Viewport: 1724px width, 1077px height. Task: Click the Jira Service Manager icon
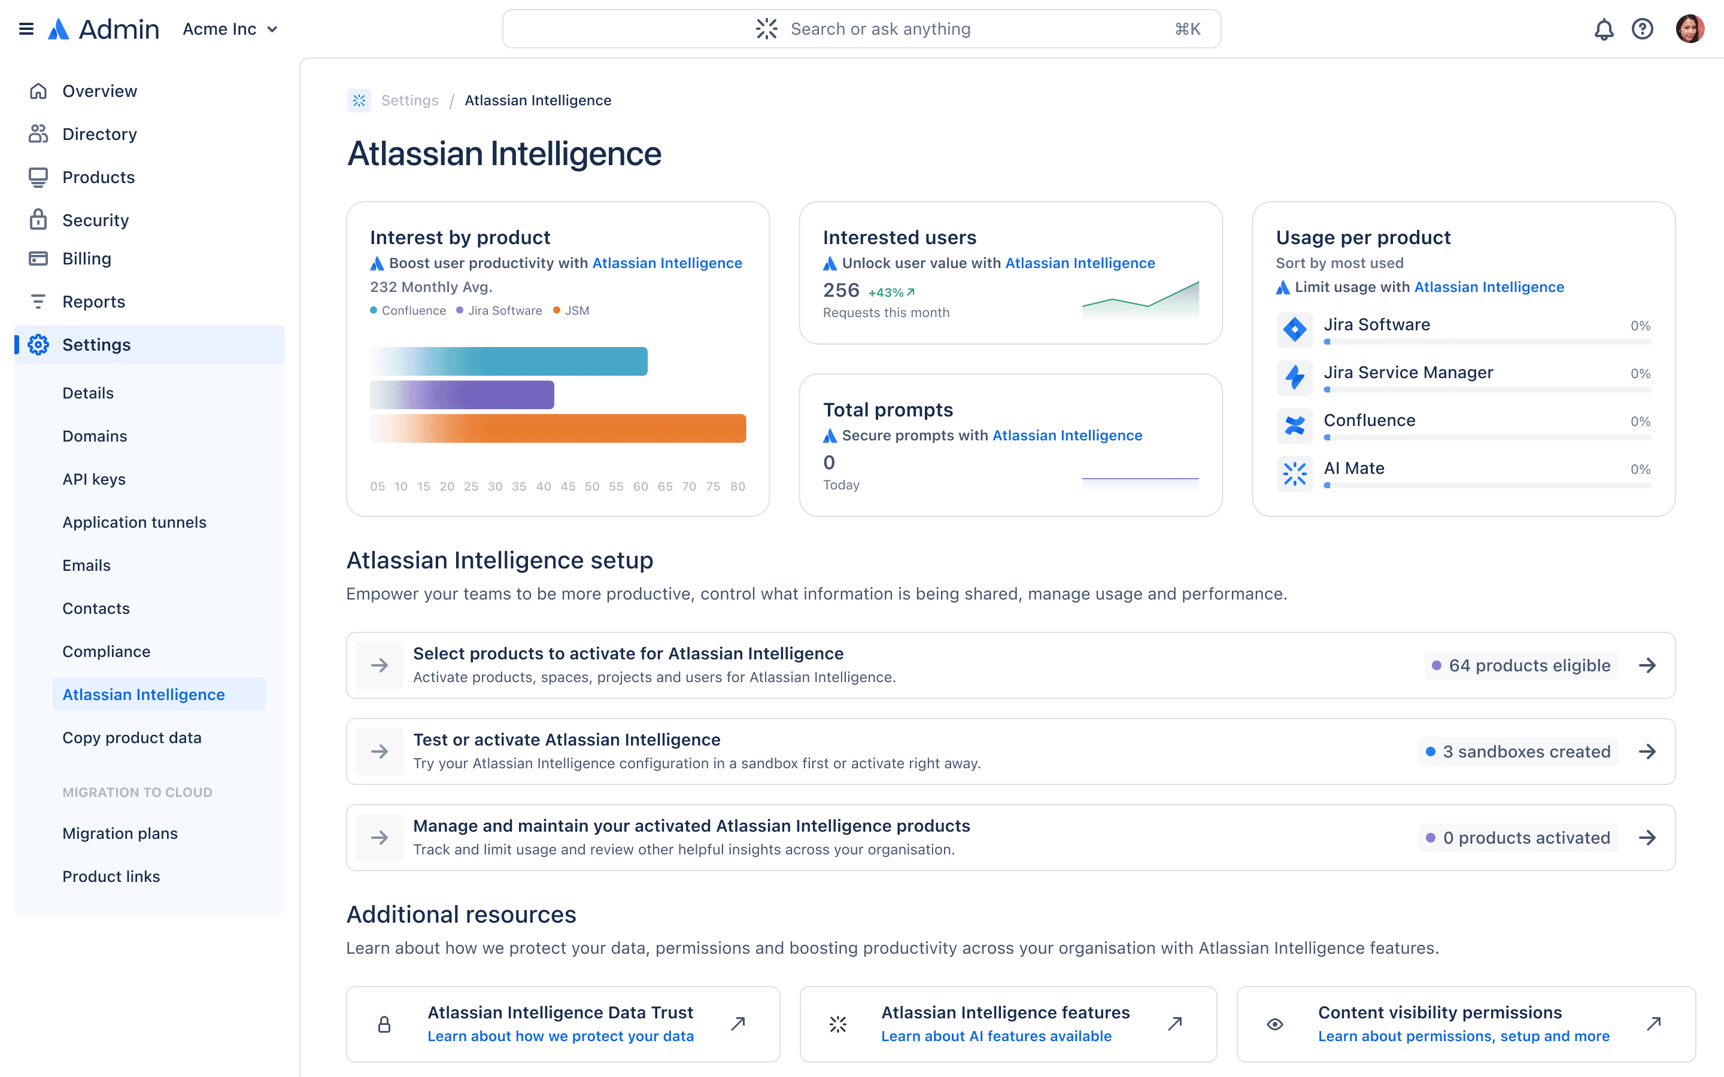pos(1294,378)
